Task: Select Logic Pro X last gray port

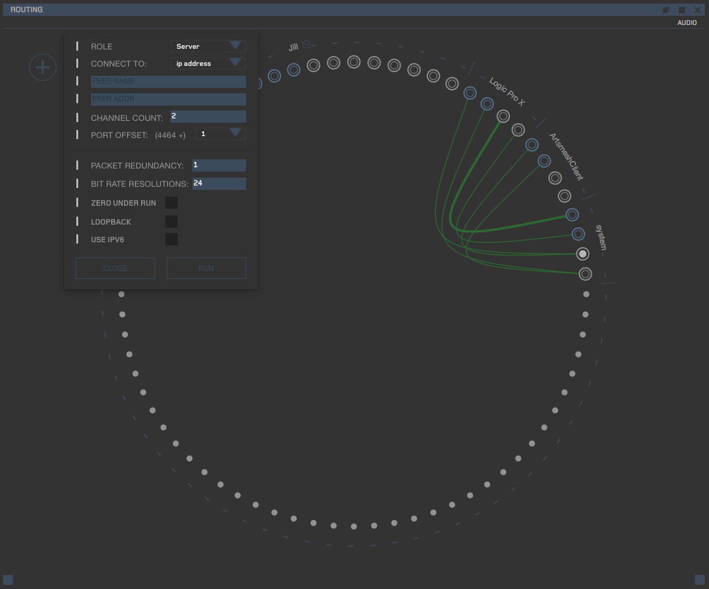Action: tap(518, 130)
